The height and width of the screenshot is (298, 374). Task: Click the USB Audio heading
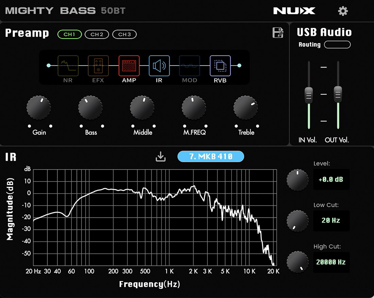[x=324, y=32]
